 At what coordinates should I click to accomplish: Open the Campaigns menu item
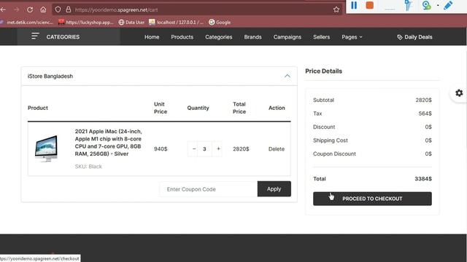pos(287,37)
